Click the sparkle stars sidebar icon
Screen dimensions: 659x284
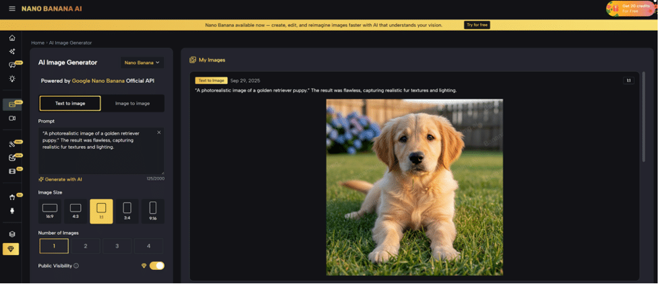12,51
